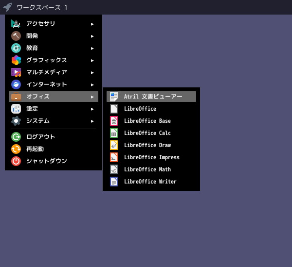
Task: Click the LibreOffice Writer blue icon
Action: coord(114,182)
